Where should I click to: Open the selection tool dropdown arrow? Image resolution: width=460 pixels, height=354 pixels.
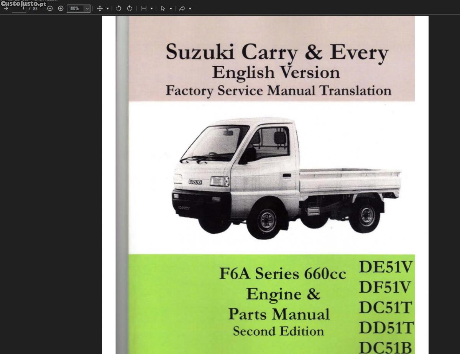click(x=171, y=8)
